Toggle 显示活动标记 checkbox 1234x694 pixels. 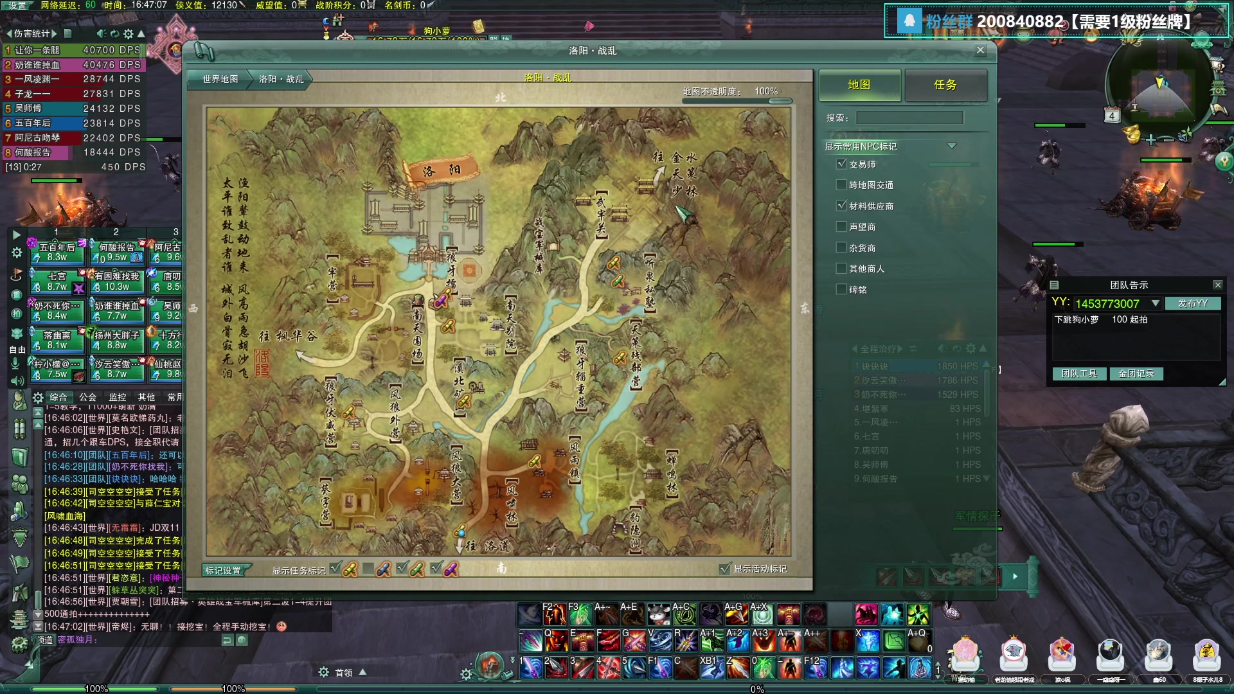pyautogui.click(x=725, y=569)
